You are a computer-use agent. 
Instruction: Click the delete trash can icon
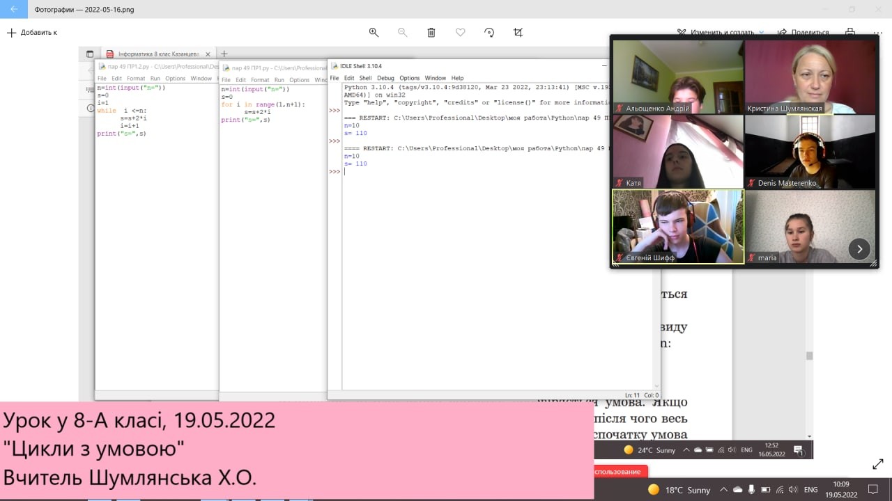tap(431, 32)
